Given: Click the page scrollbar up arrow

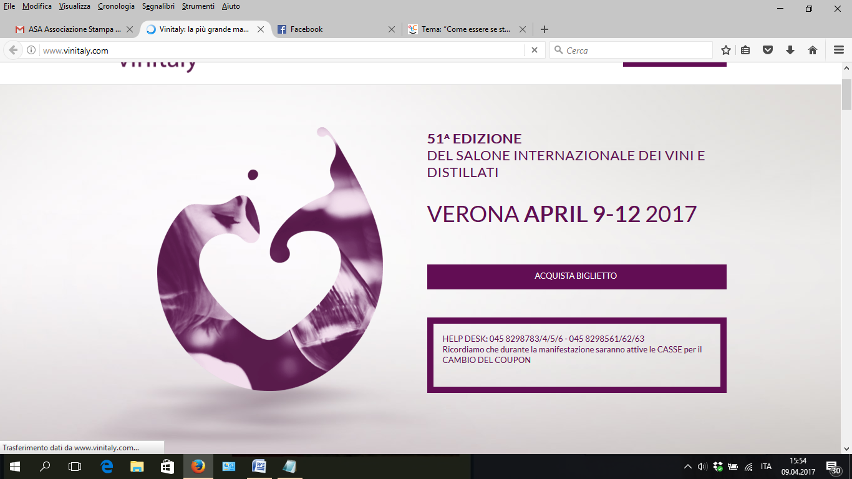Looking at the screenshot, I should (x=846, y=68).
